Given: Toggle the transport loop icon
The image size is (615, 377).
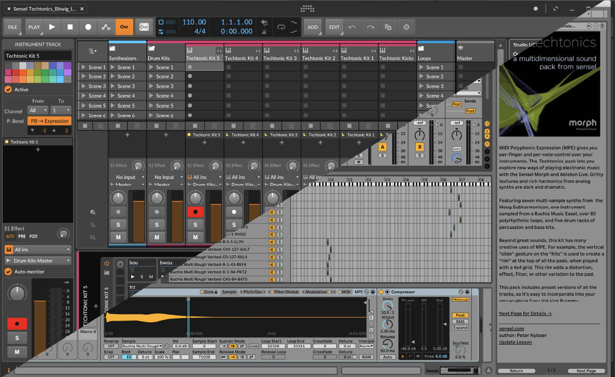Looking at the screenshot, I should click(281, 27).
